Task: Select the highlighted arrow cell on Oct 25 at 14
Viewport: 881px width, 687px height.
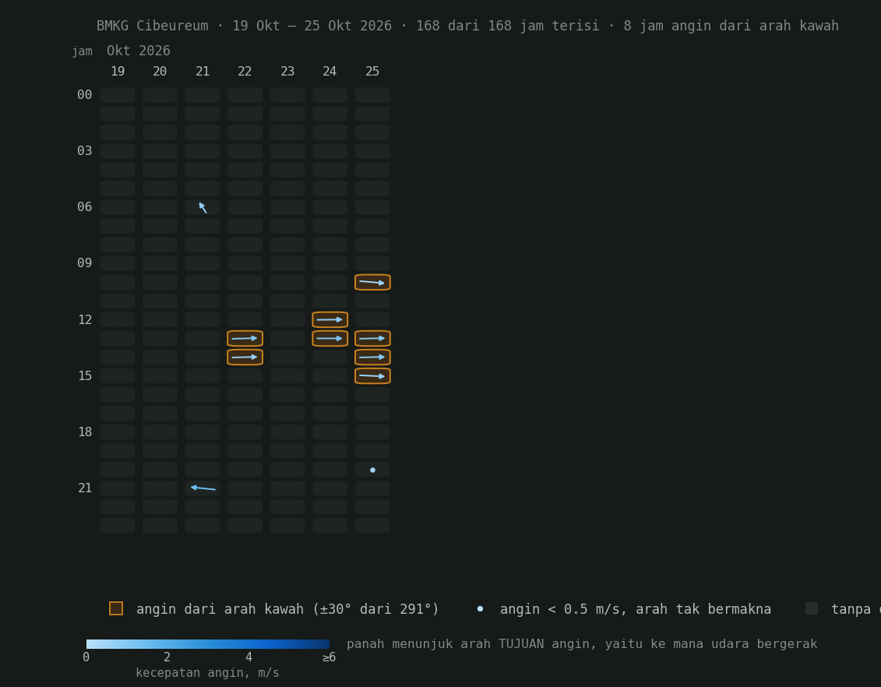Action: tap(372, 358)
